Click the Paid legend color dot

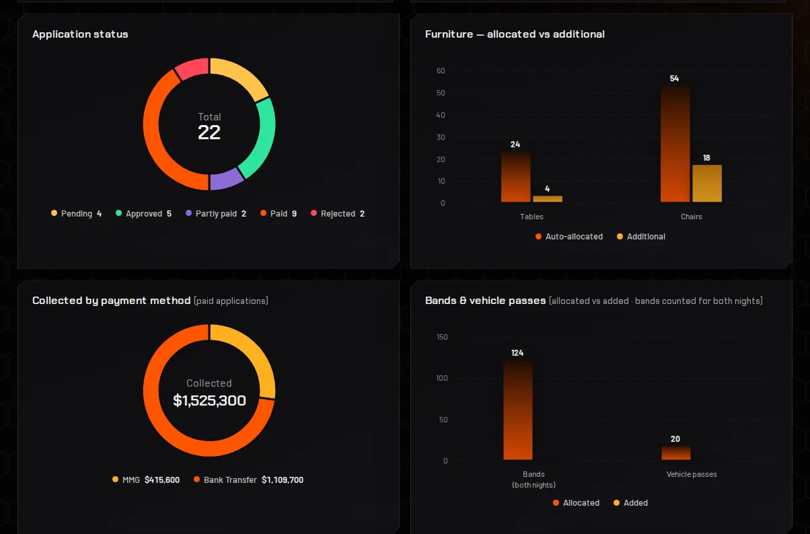[263, 213]
